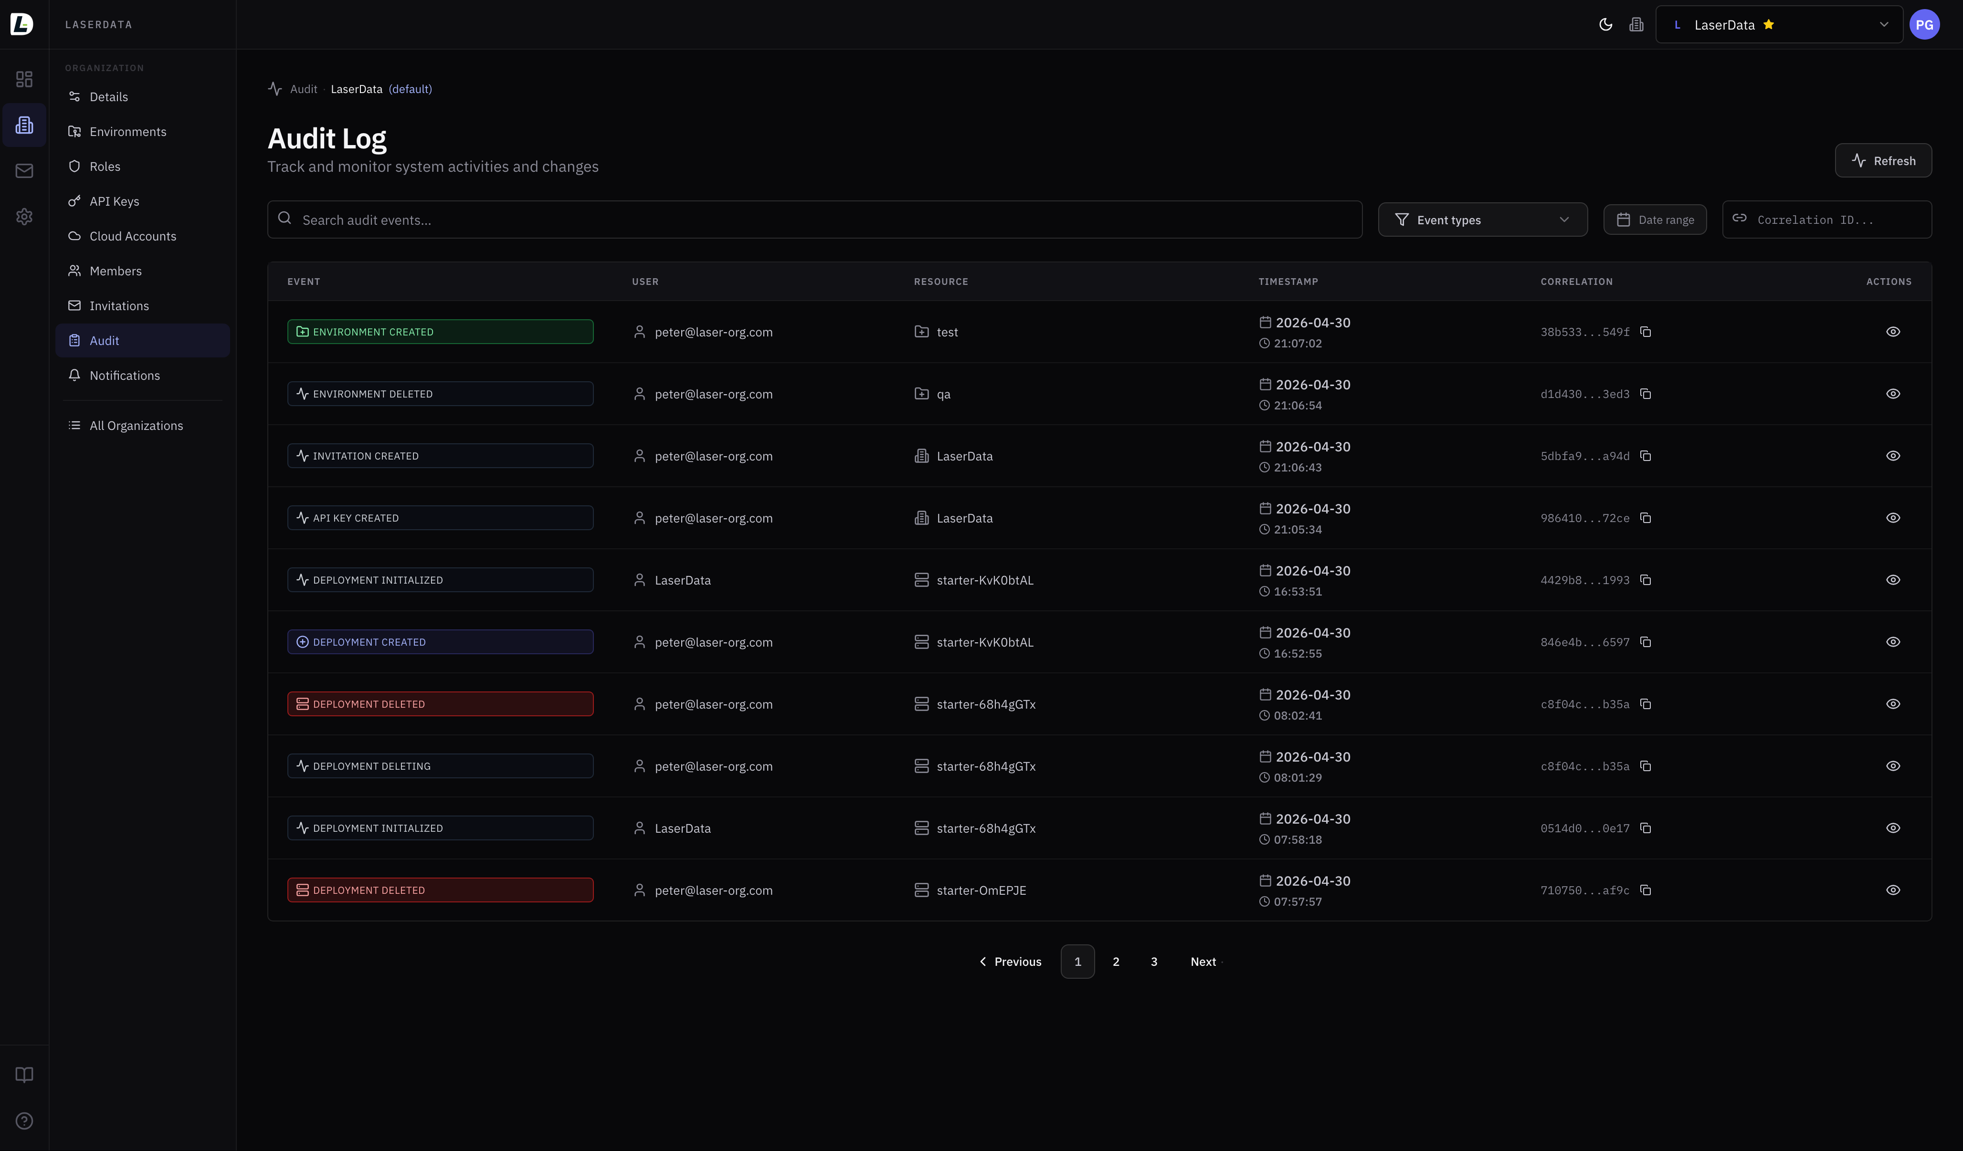This screenshot has height=1151, width=1963.
Task: Open the mail icon in left rail
Action: pyautogui.click(x=24, y=170)
